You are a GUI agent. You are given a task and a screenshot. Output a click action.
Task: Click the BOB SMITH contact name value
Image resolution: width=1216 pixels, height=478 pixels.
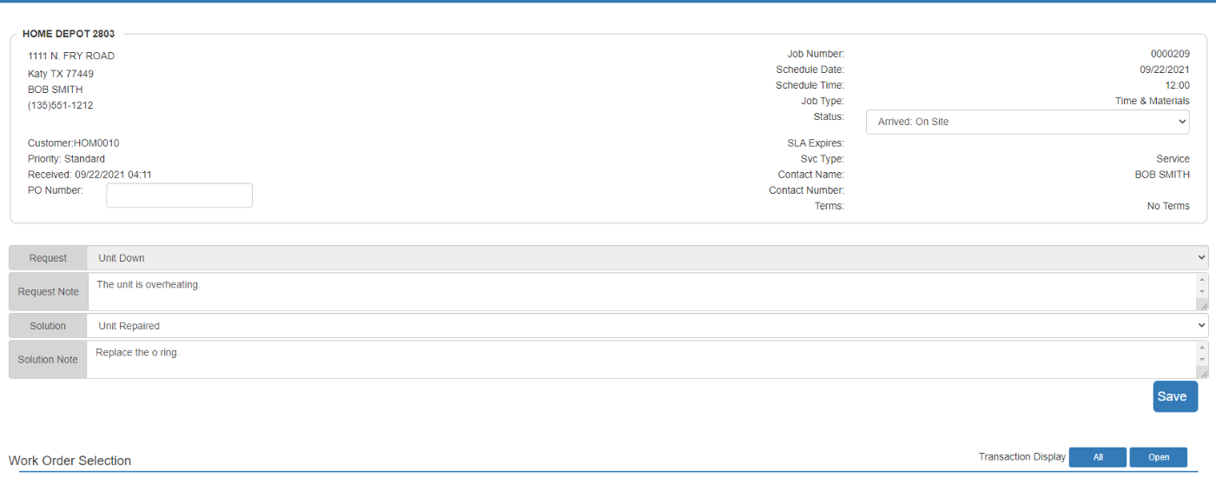(1162, 175)
